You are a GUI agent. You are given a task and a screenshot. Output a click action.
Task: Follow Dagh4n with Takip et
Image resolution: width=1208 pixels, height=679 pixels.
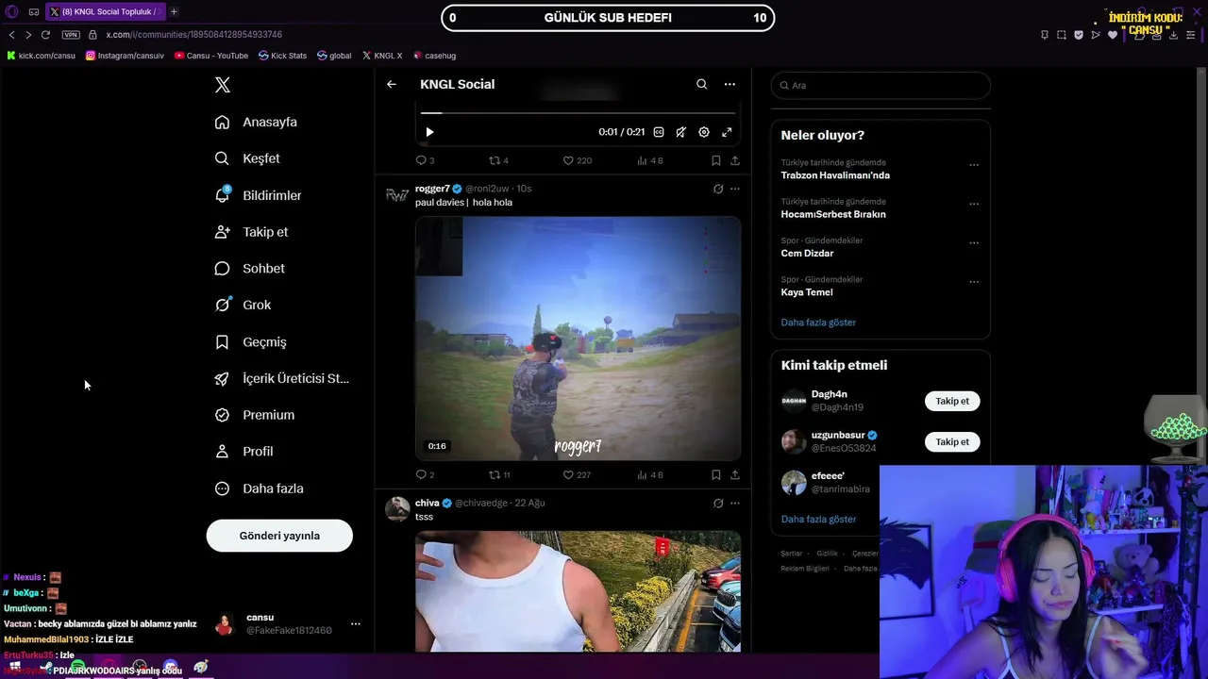(952, 401)
